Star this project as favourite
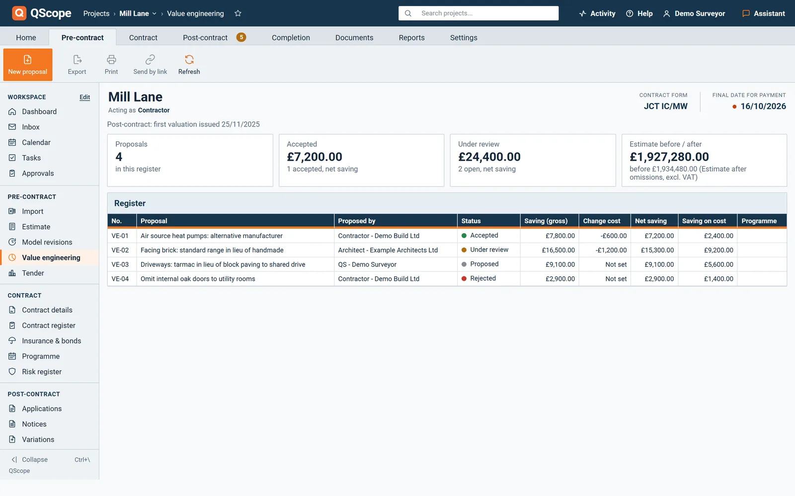Viewport: 795px width, 496px height. 238,13
